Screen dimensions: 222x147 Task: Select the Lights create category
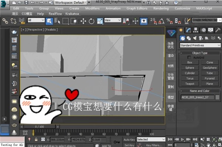coord(195,38)
